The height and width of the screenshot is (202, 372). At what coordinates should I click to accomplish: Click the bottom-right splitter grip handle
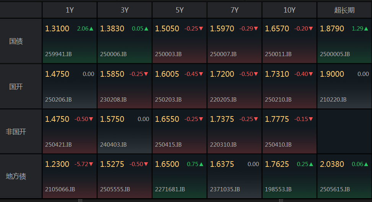click(281, 200)
